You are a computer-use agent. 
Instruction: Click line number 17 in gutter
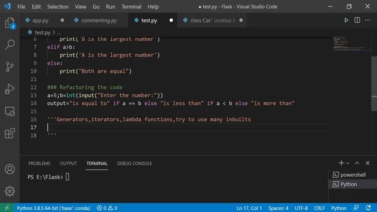point(34,127)
